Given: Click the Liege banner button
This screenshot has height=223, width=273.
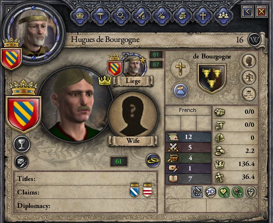Looking at the screenshot, I should 133,81.
